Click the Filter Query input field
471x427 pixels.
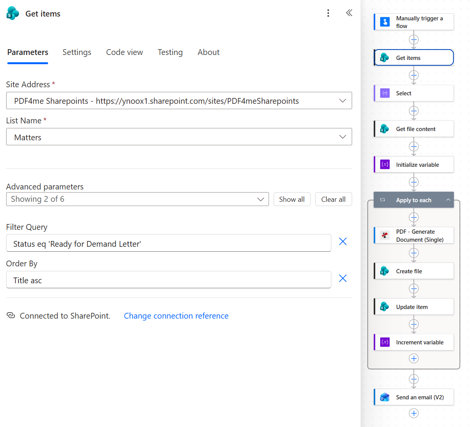pyautogui.click(x=169, y=243)
